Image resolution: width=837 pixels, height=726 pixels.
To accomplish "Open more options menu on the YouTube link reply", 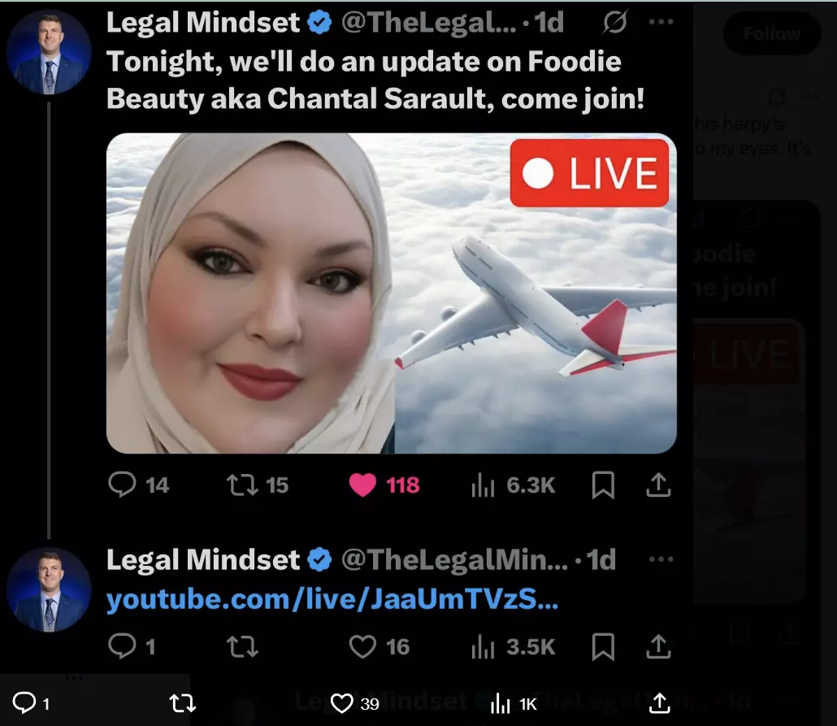I will point(661,559).
